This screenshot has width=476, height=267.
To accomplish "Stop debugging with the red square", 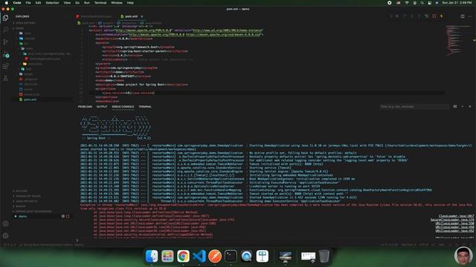I will click(x=434, y=16).
